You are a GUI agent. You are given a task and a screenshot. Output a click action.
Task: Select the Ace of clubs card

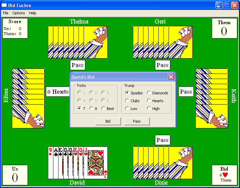(55, 163)
